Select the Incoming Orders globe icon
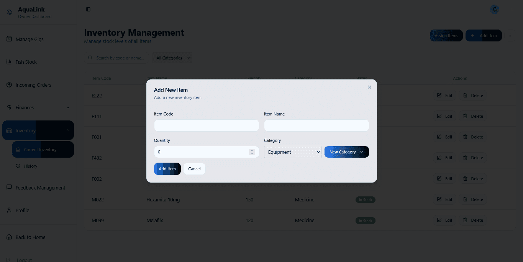Image resolution: width=523 pixels, height=262 pixels. [x=9, y=85]
